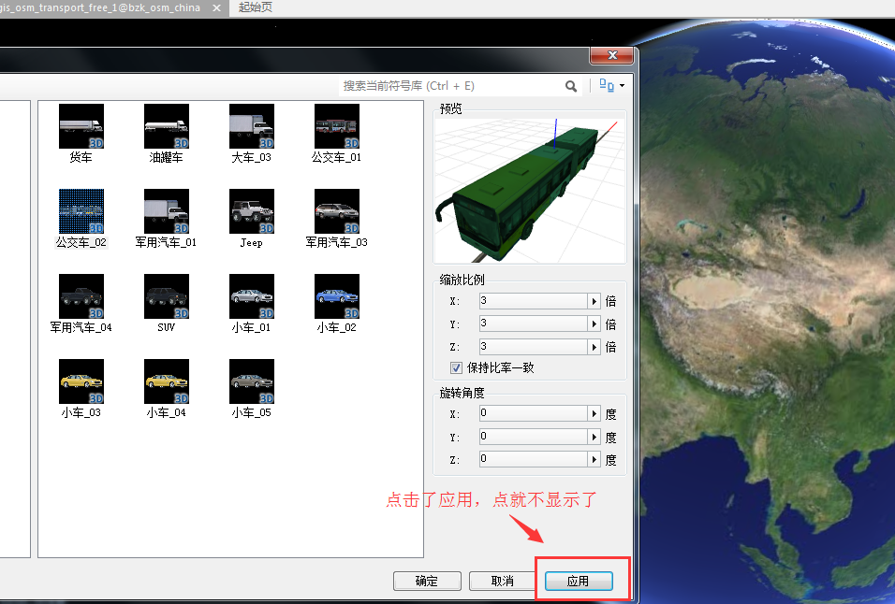Screen dimensions: 895x604
Task: Select the 小车_05 car symbol
Action: coord(252,381)
